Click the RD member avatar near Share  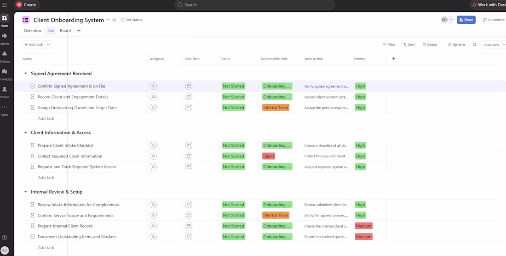coord(444,20)
